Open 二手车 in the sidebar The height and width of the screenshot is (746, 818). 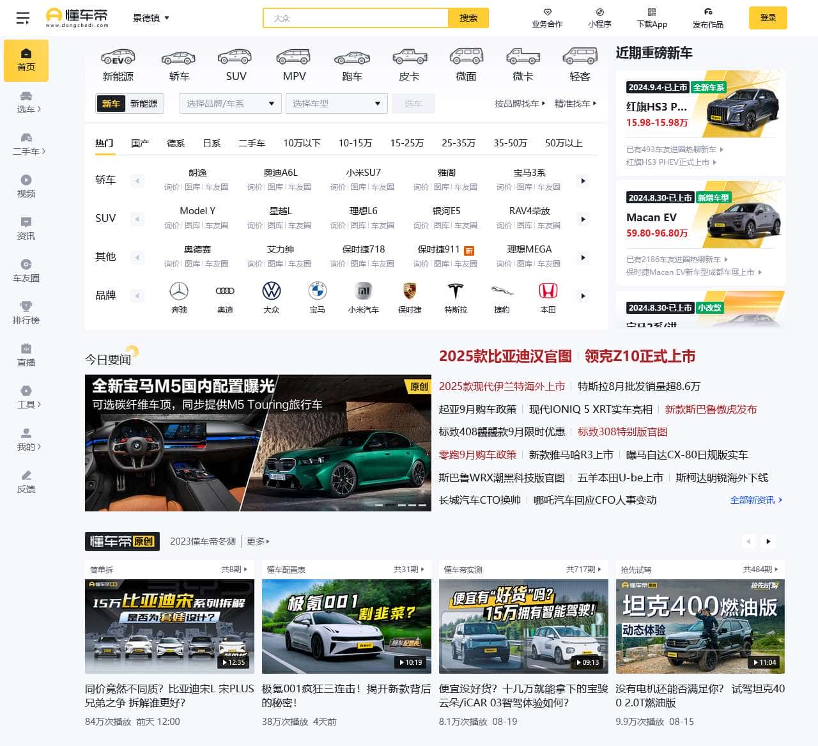coord(26,144)
